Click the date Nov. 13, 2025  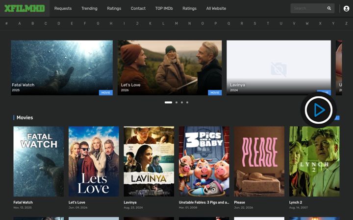(23, 208)
